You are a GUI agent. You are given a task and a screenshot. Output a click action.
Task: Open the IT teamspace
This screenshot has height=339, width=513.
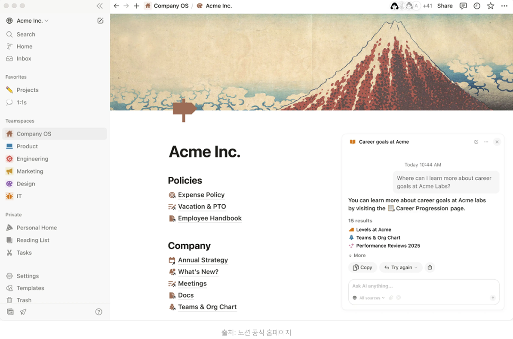(x=54, y=196)
